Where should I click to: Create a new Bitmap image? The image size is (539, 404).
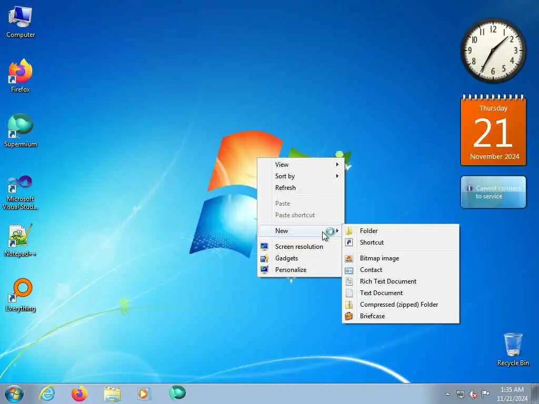point(401,258)
